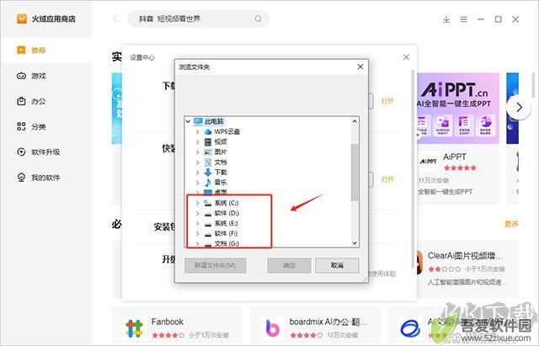The width and height of the screenshot is (539, 346).
Task: Select drive 文档 (G:) in tree
Action: pos(227,243)
